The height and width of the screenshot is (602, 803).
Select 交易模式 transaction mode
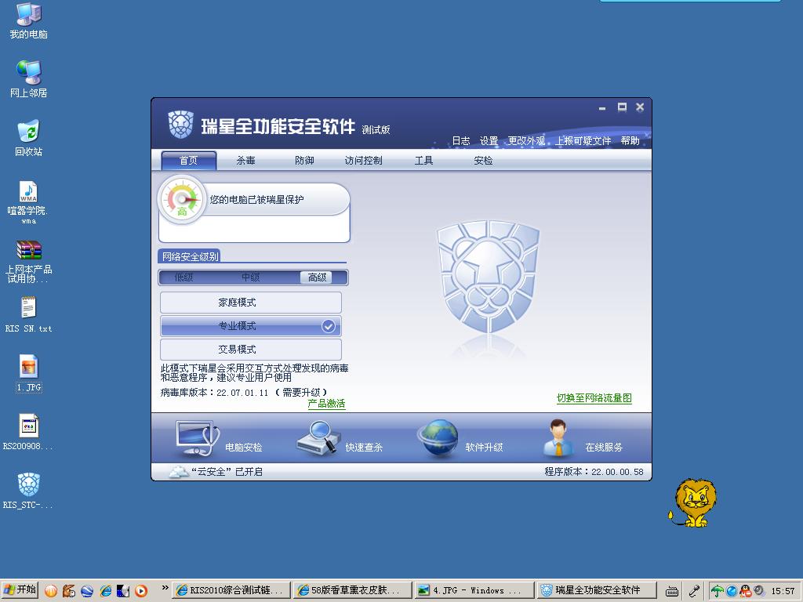[250, 350]
